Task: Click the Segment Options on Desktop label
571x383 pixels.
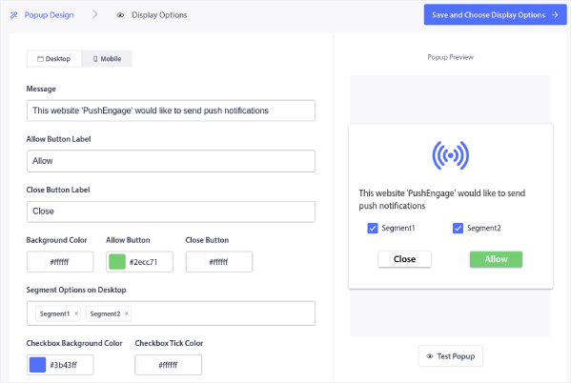Action: tap(76, 291)
